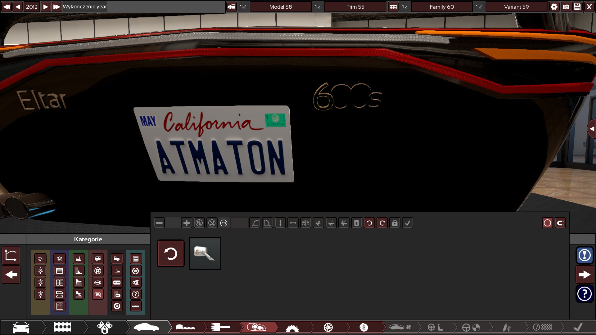Open the brake disc tab
Screen dimensions: 596x335
coord(364,327)
